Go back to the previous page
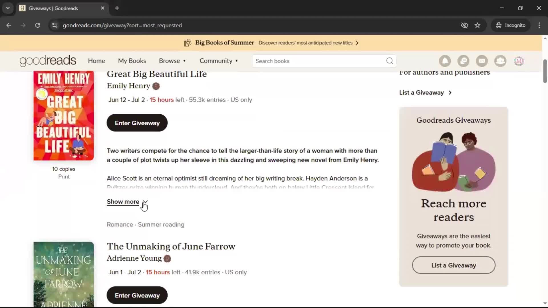This screenshot has width=548, height=308. pos(9,25)
